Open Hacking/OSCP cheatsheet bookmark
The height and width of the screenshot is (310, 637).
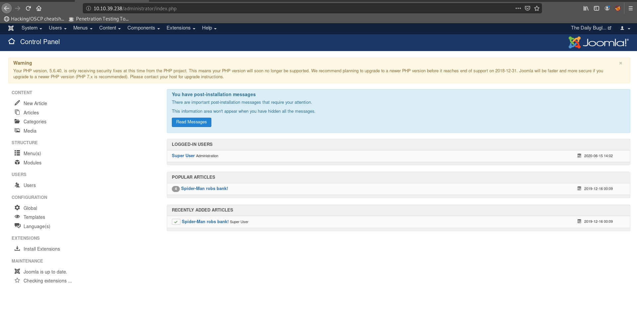click(34, 19)
